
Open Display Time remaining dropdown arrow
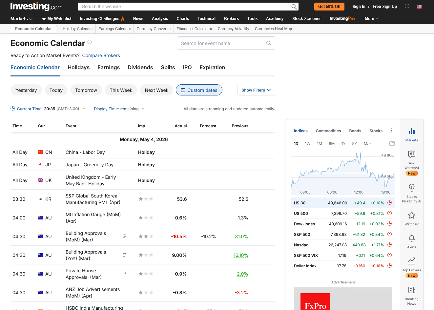tap(143, 109)
